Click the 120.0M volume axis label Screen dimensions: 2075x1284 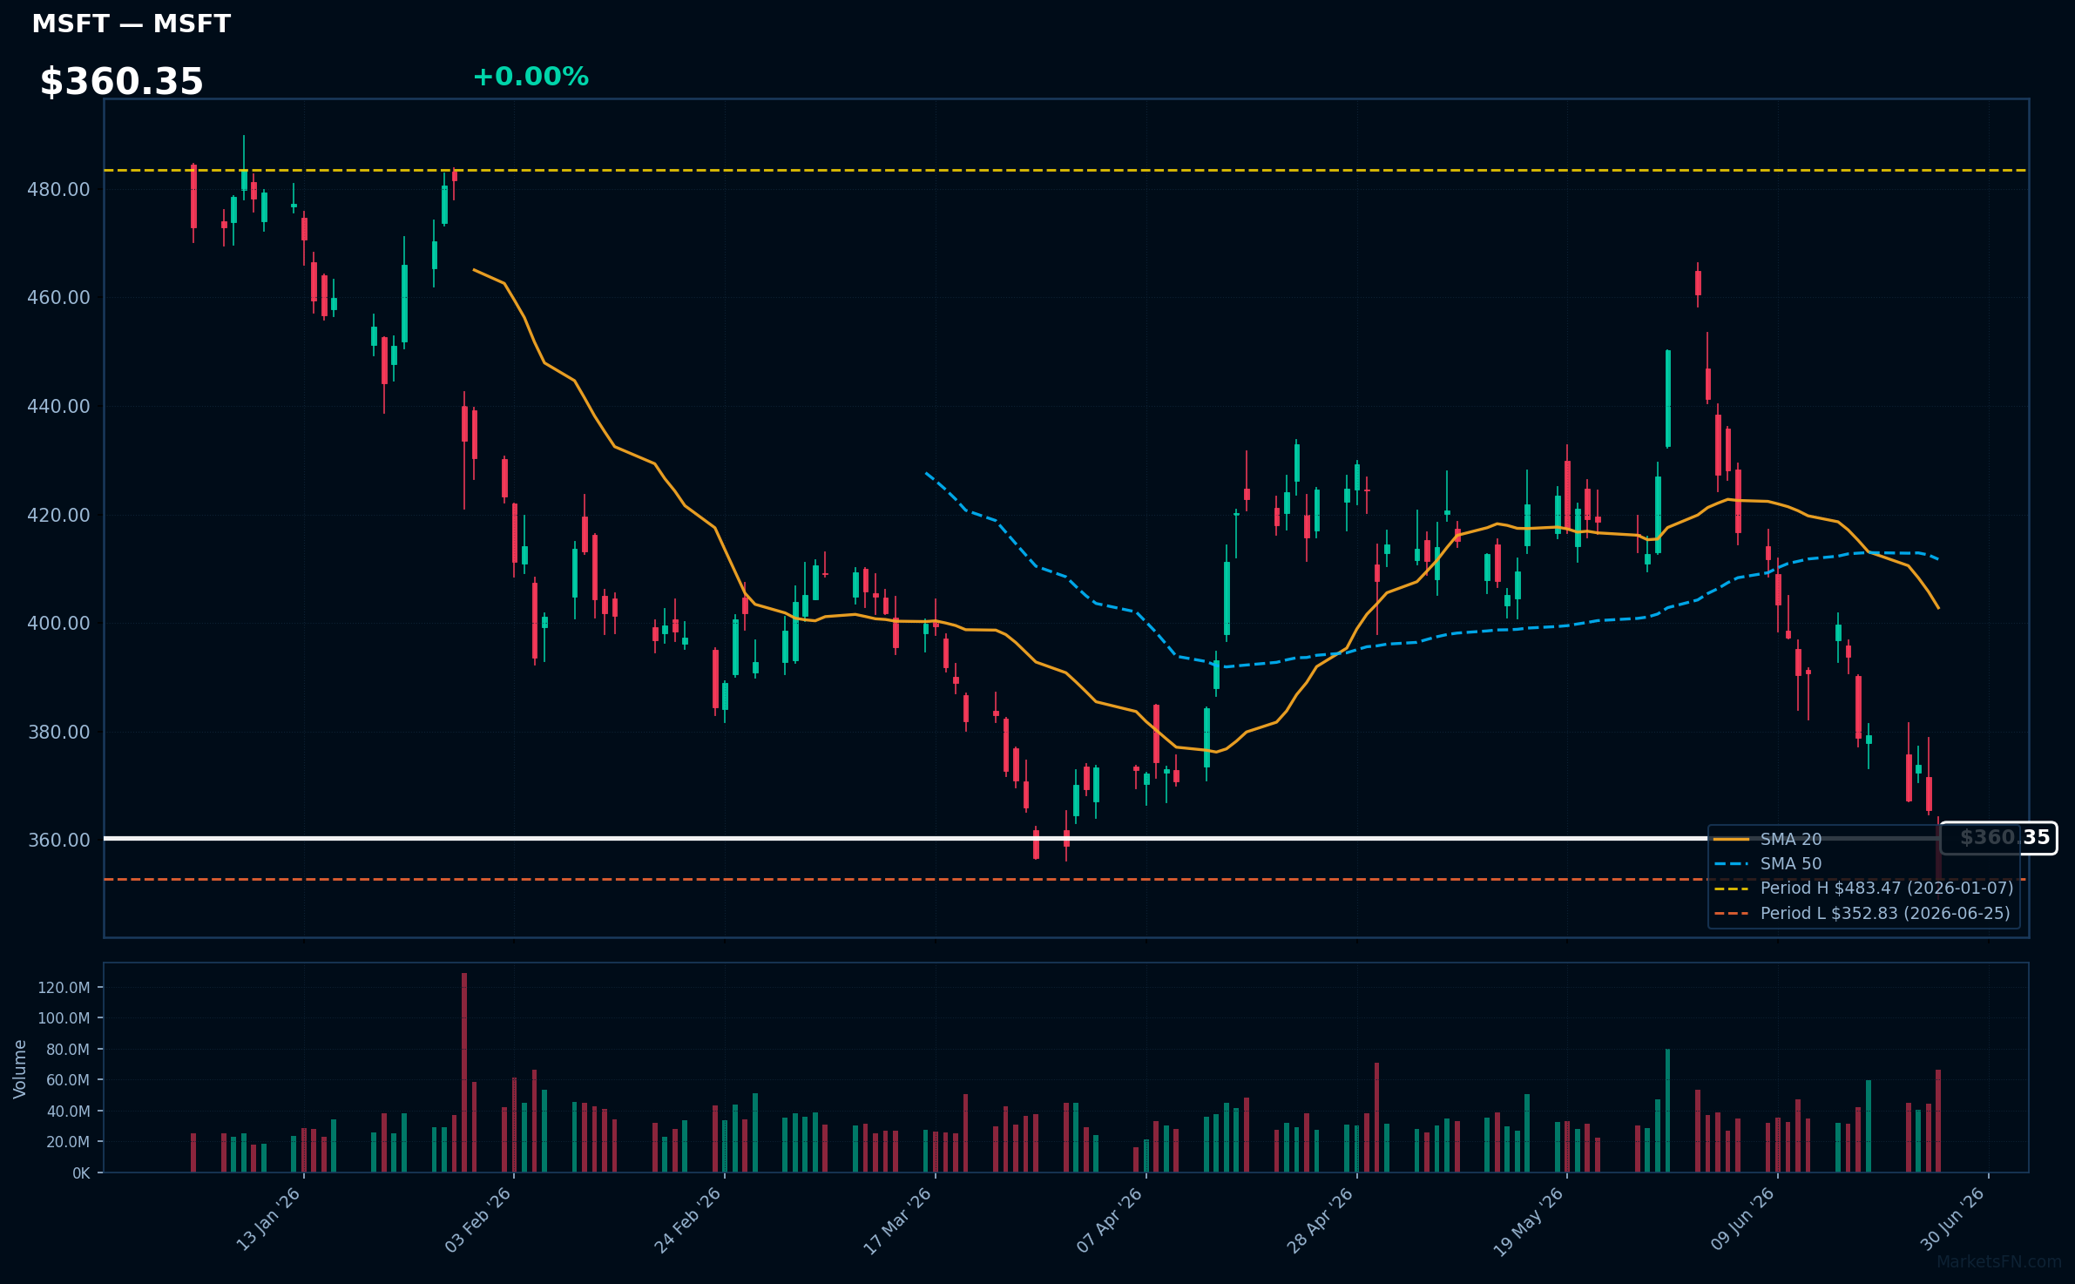tap(64, 988)
